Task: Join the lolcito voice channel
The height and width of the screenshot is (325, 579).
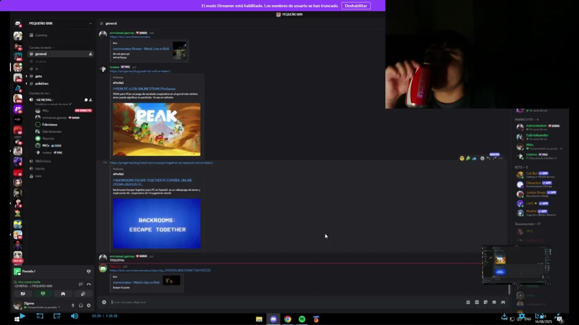Action: pos(40,168)
